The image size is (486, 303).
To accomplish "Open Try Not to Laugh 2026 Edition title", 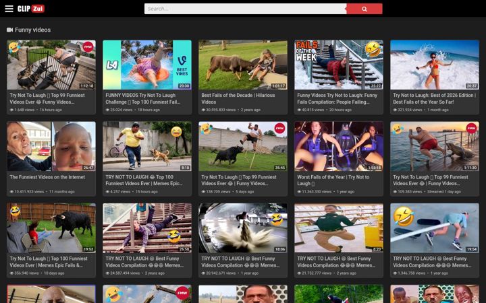I will (x=434, y=98).
